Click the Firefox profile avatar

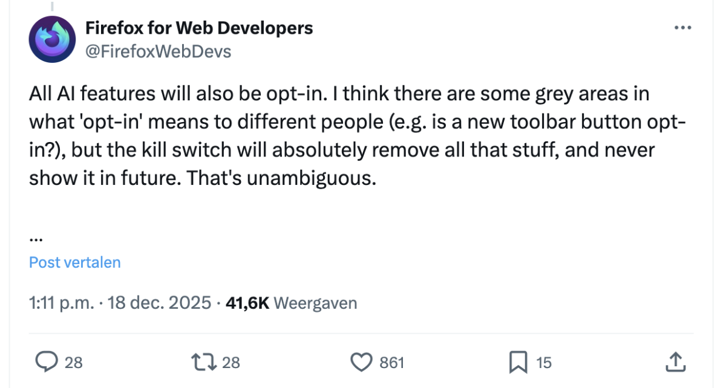[x=52, y=40]
